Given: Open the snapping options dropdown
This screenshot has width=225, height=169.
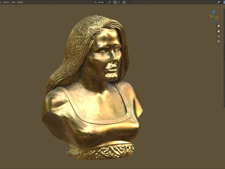Looking at the screenshot, I should coord(119,2).
